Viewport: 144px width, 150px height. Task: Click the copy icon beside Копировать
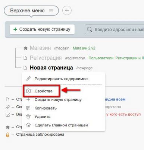(28, 108)
